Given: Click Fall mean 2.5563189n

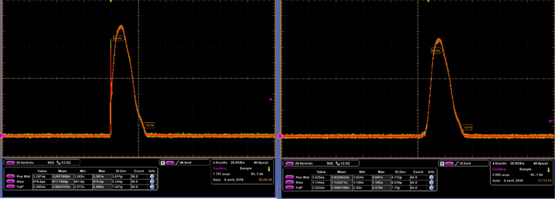Looking at the screenshot, I should [x=341, y=188].
